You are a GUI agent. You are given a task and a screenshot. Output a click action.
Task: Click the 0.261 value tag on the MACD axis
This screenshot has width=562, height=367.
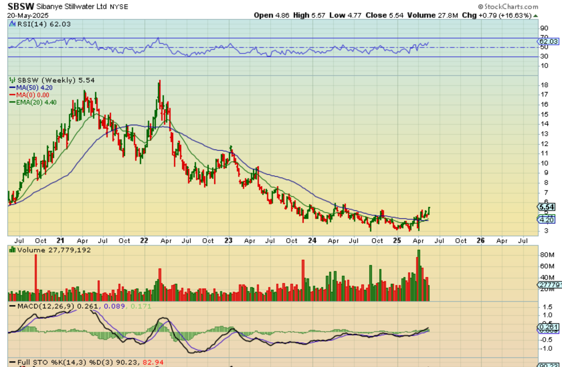[x=548, y=327]
